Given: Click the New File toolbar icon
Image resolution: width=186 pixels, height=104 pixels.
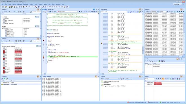Looking at the screenshot, I should 3,7.
